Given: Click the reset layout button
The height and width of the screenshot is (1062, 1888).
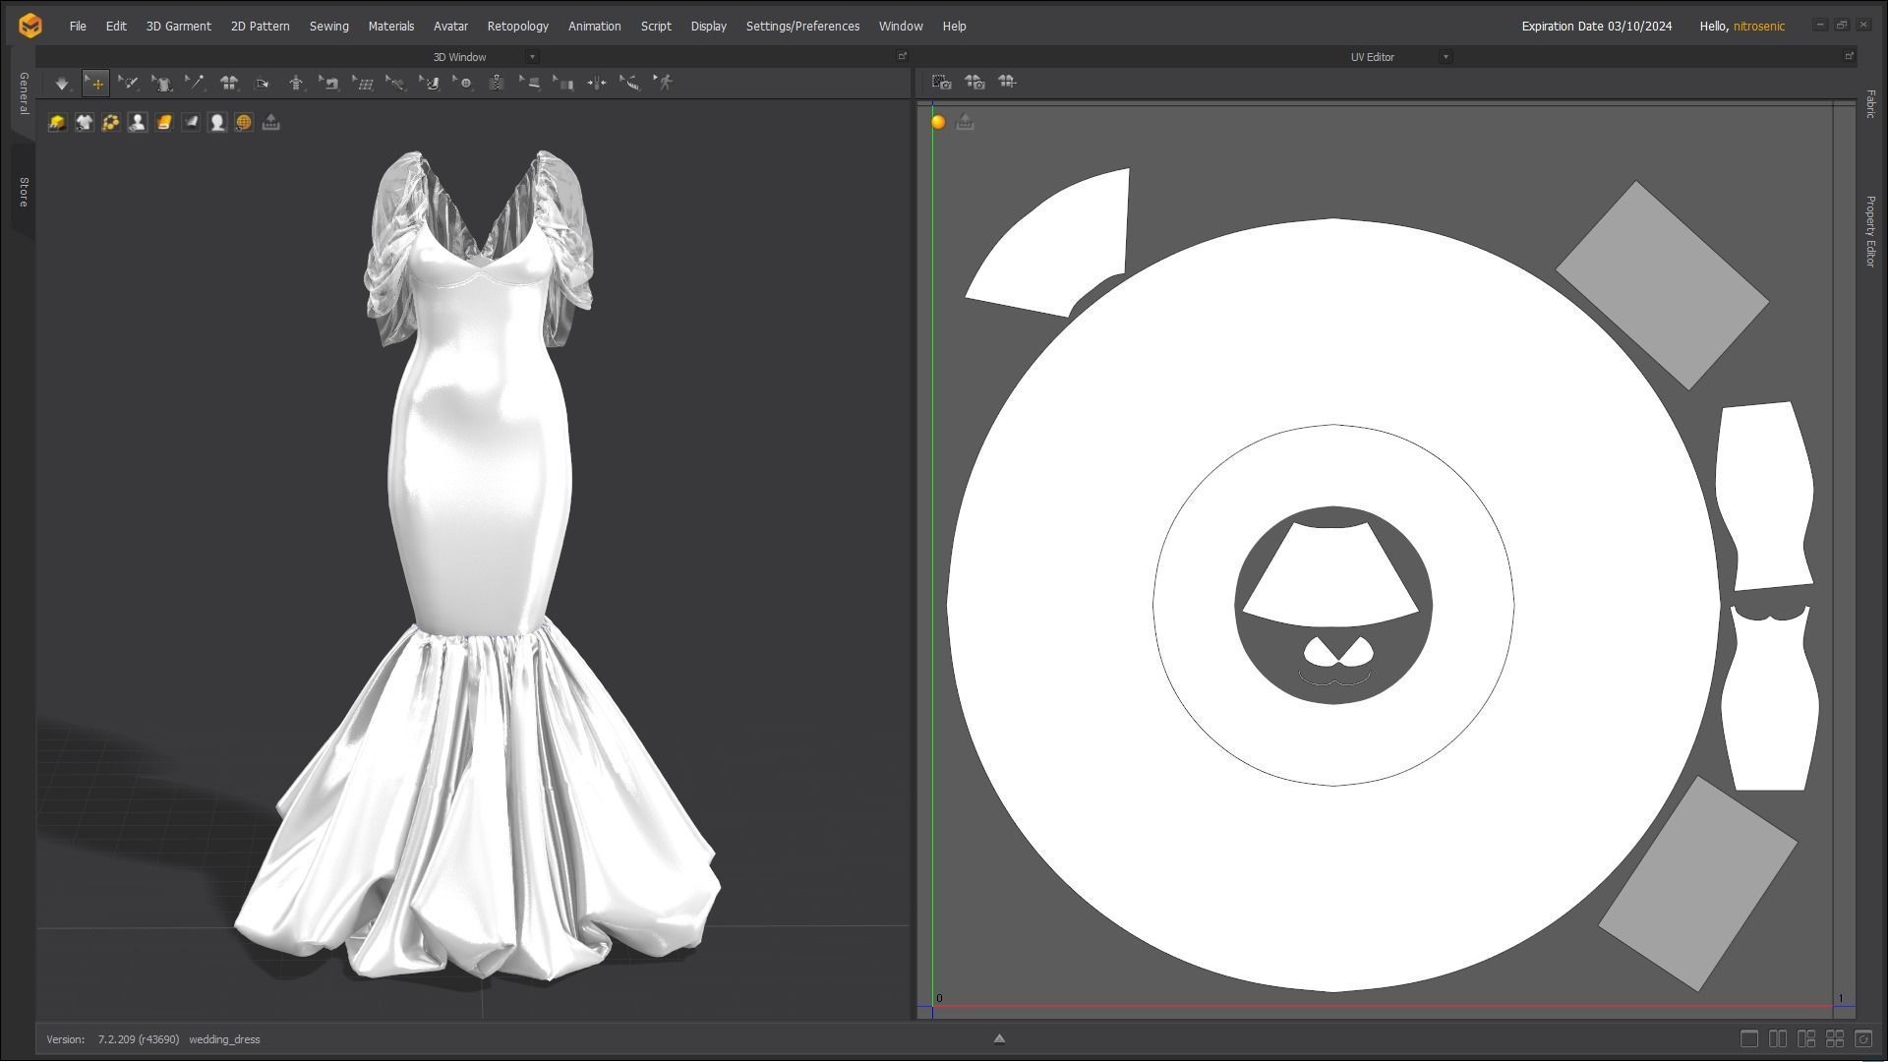Looking at the screenshot, I should (x=1862, y=1038).
